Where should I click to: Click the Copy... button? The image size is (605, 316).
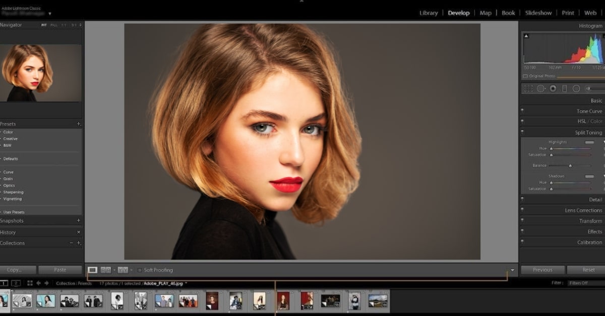(x=18, y=270)
